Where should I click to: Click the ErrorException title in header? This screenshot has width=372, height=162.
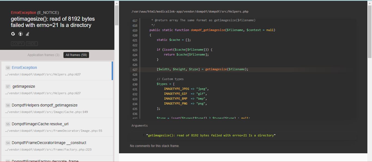coord(23,13)
